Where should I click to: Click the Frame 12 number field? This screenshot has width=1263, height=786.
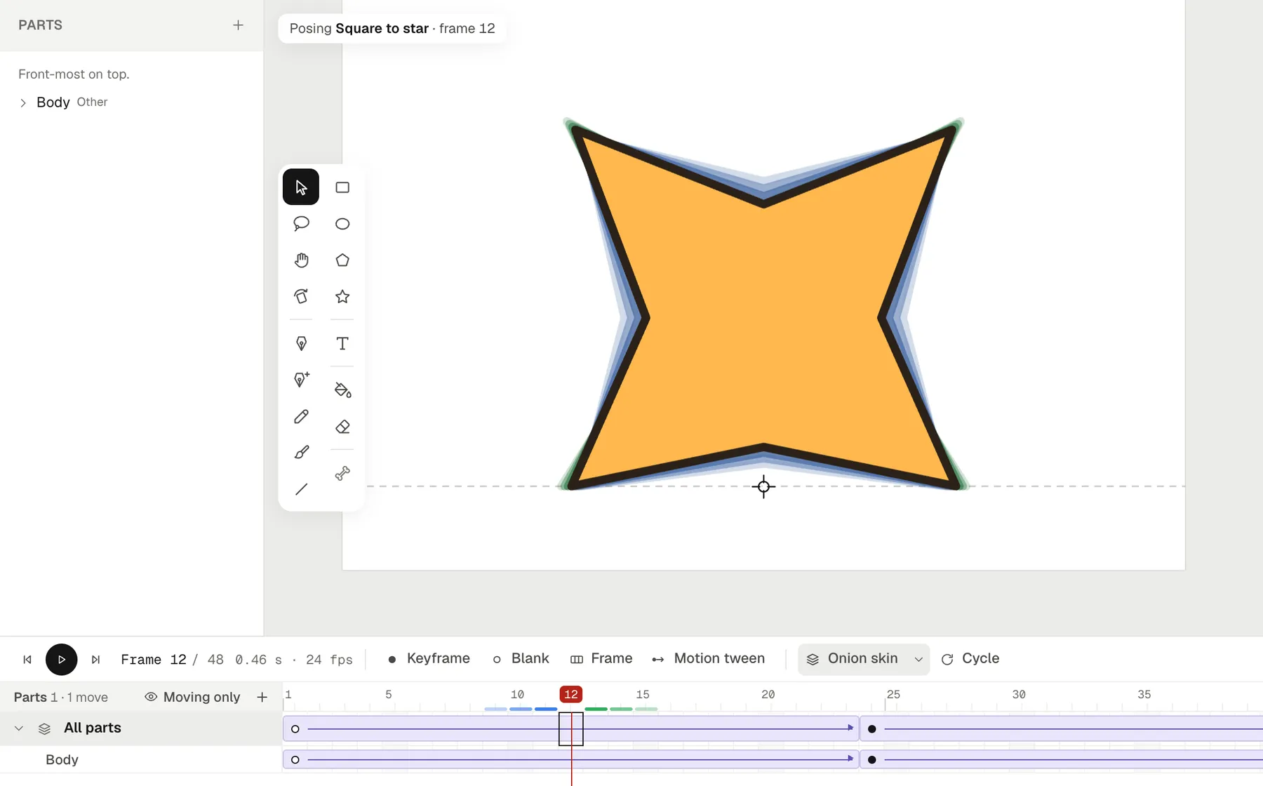click(x=154, y=660)
